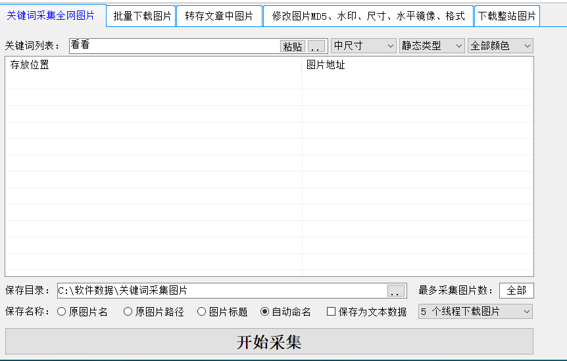Select the 图片标题 radio option

point(222,312)
